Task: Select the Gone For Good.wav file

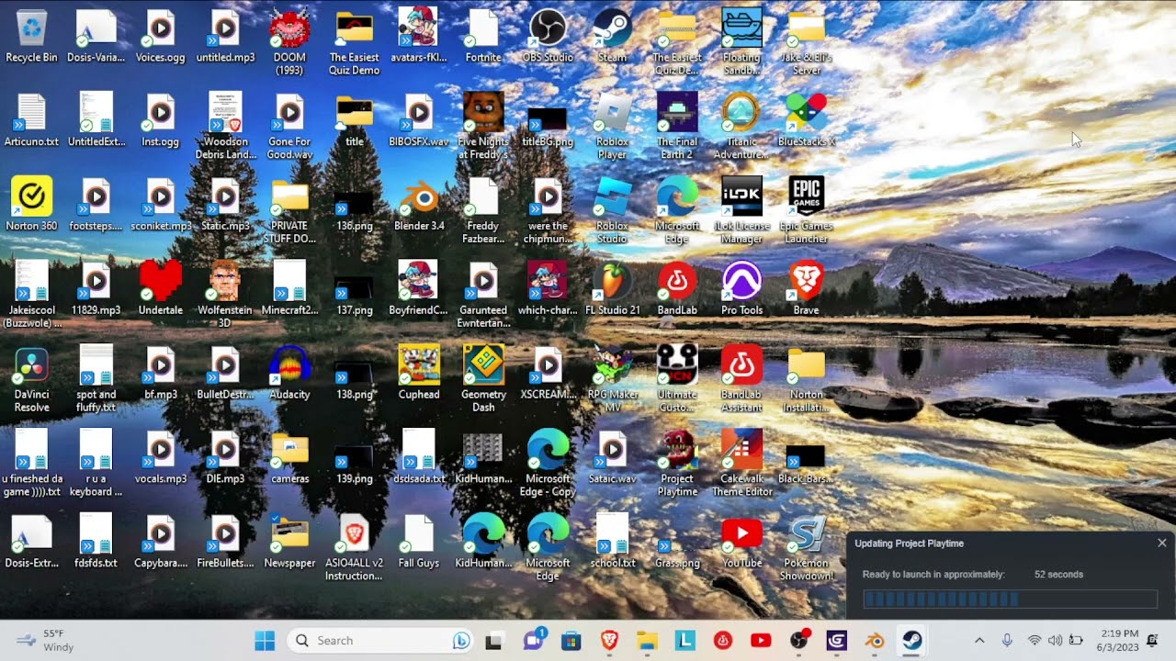Action: click(x=289, y=127)
